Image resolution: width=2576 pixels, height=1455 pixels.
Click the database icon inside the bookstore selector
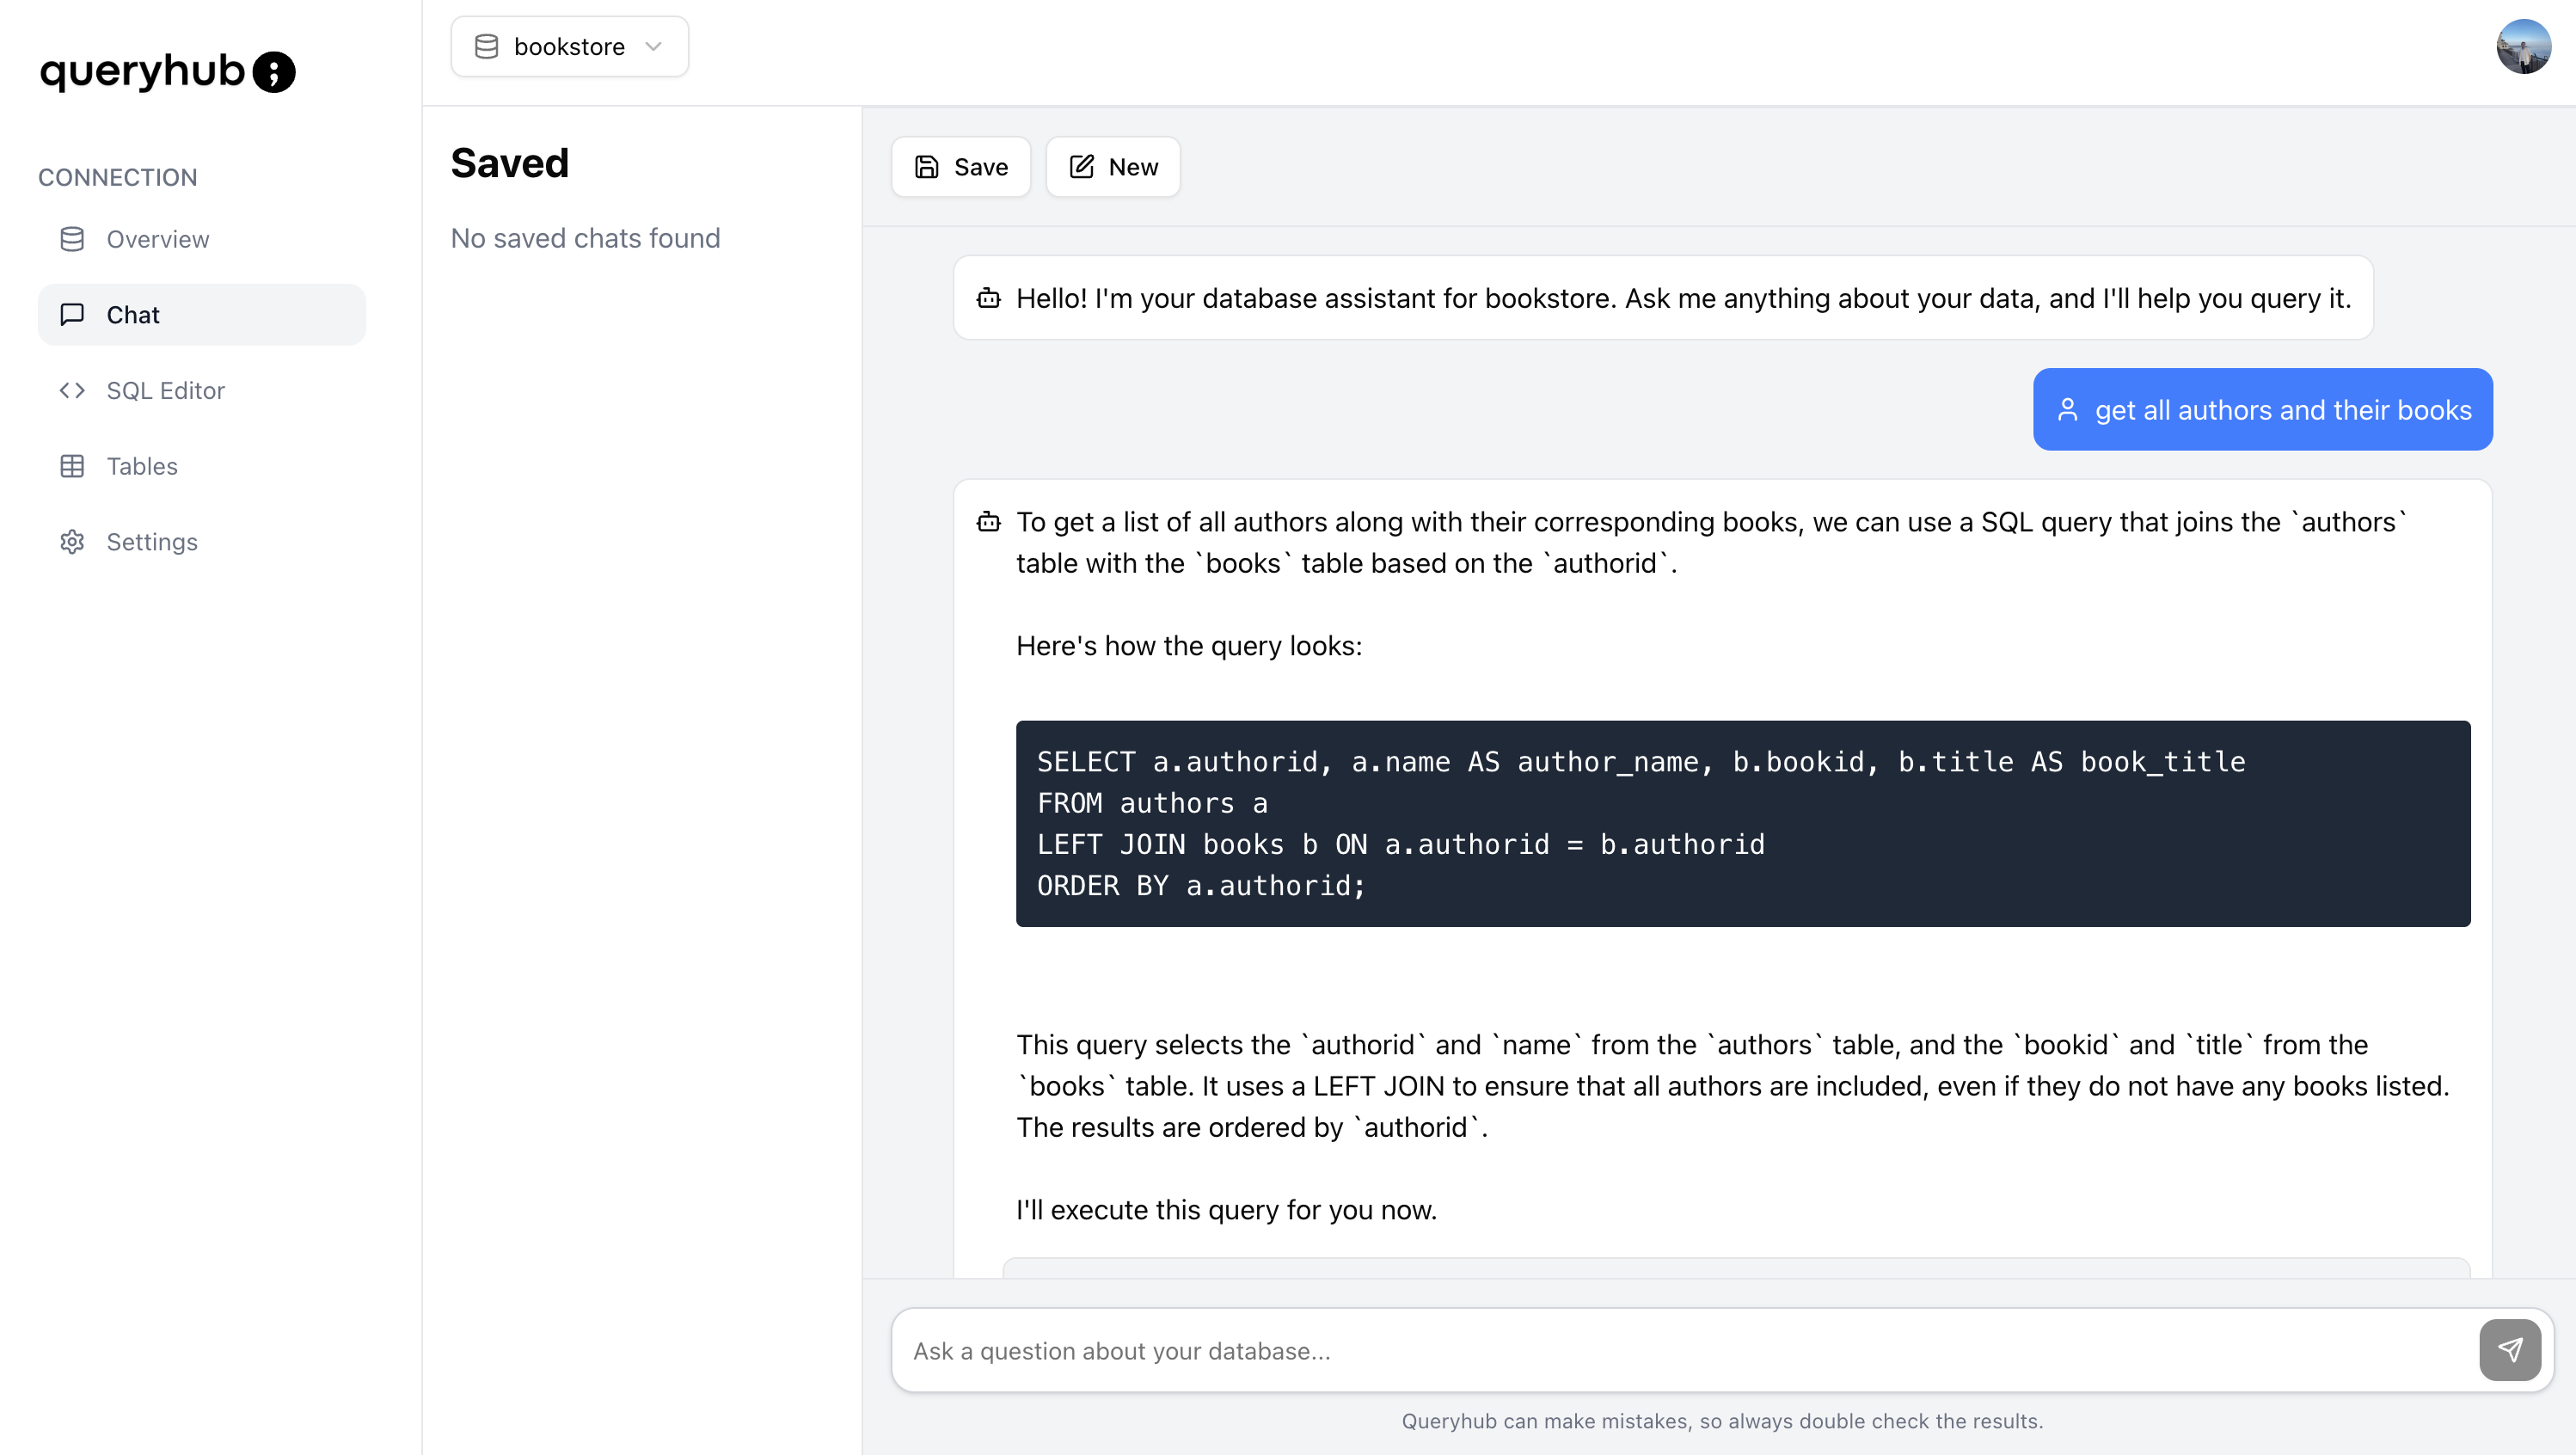pos(487,46)
